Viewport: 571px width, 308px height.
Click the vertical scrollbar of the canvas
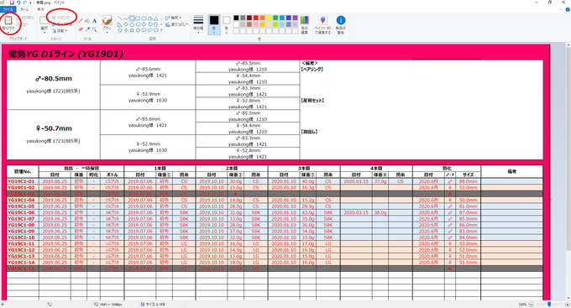[568, 149]
